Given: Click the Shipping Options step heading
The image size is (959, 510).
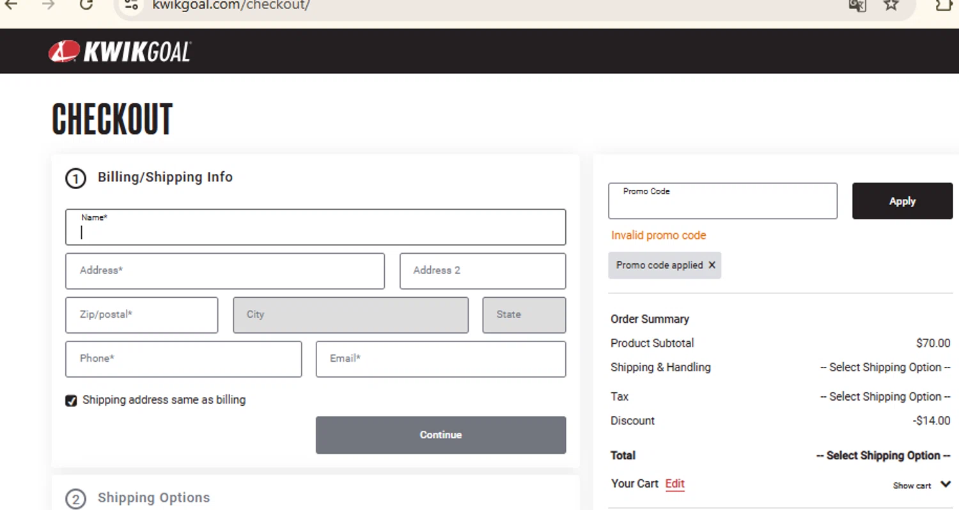Looking at the screenshot, I should coord(153,497).
